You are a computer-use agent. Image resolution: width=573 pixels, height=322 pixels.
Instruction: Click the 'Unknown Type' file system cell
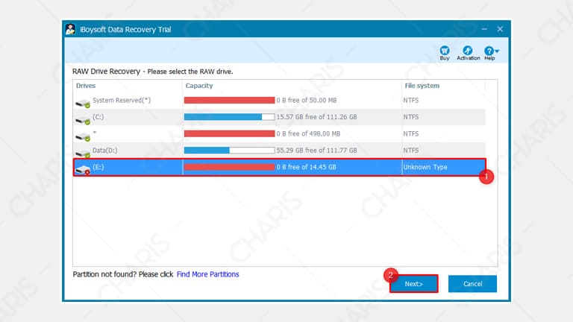[x=425, y=167]
